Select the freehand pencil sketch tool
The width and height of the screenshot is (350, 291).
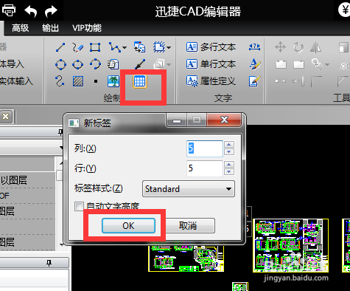click(x=77, y=47)
